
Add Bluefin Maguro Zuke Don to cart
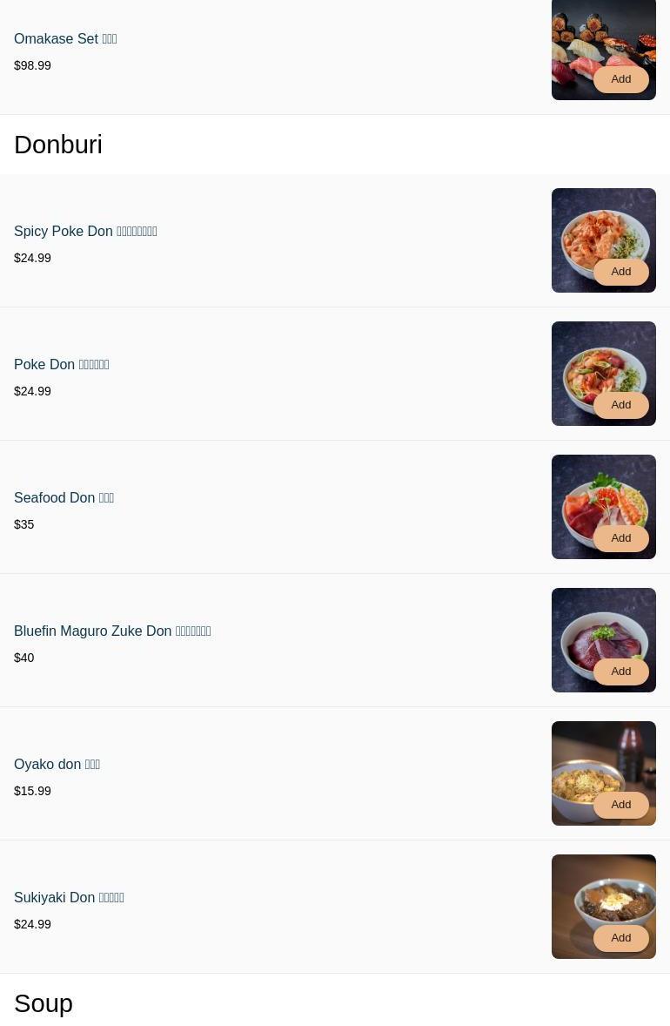pyautogui.click(x=620, y=672)
